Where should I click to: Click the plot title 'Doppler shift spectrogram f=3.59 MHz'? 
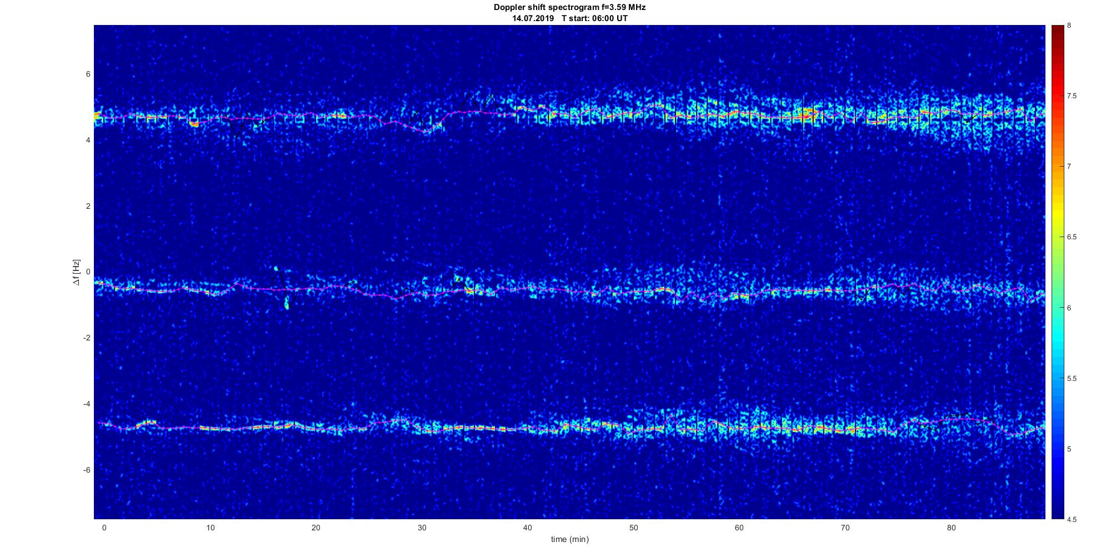point(570,8)
